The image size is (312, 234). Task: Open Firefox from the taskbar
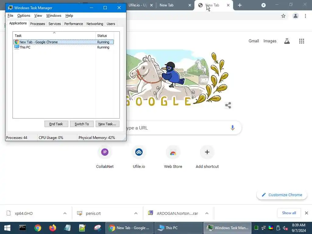(52, 228)
